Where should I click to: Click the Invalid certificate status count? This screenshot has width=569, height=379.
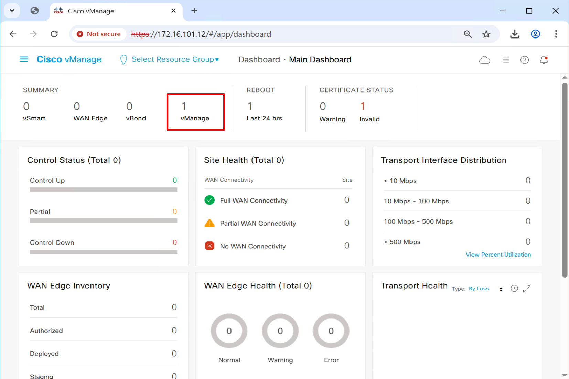click(x=363, y=107)
